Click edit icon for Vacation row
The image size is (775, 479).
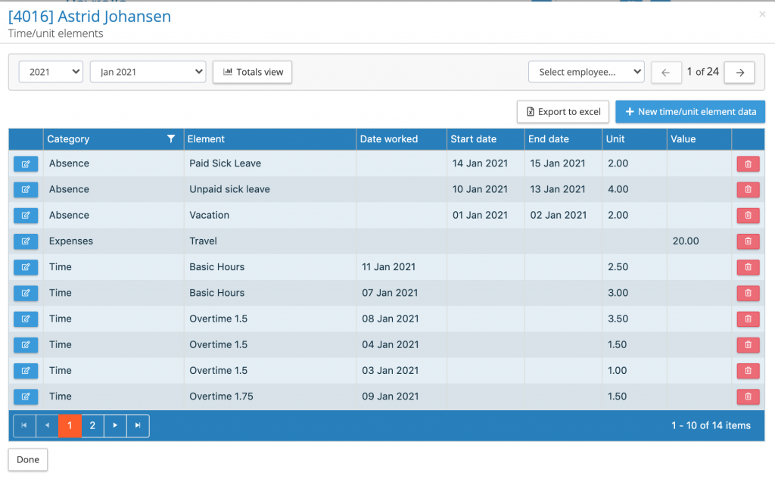click(26, 215)
